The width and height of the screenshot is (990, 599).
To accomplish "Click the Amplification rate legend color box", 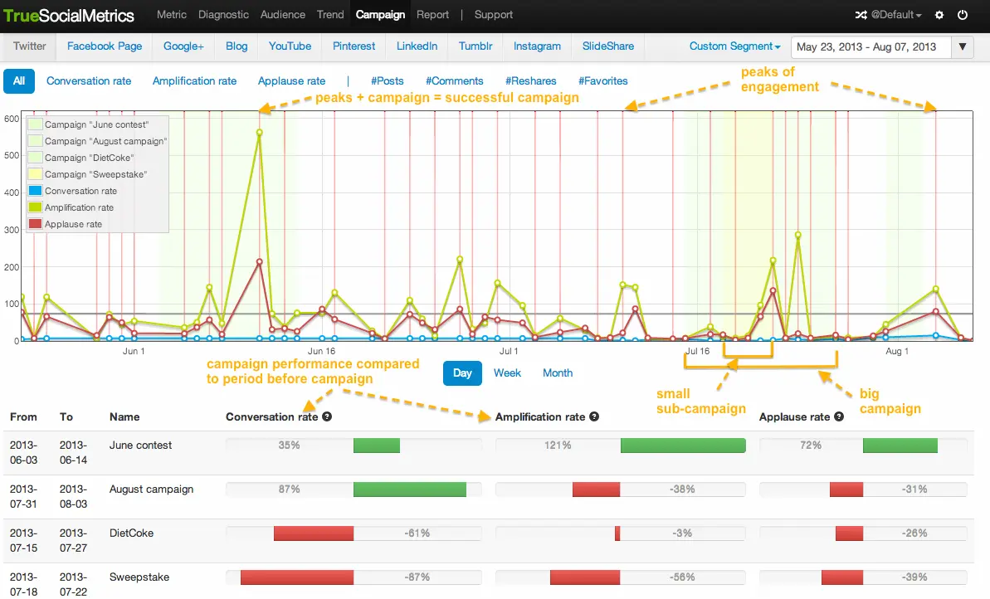I will click(35, 207).
